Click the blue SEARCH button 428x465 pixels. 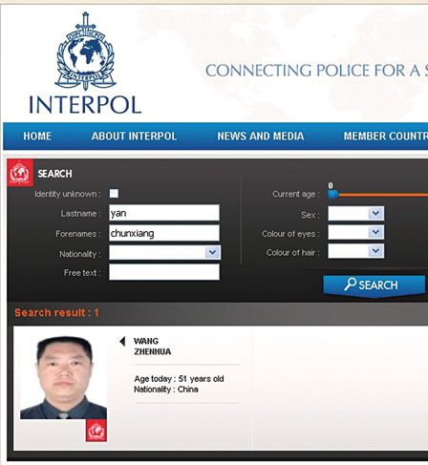[374, 285]
